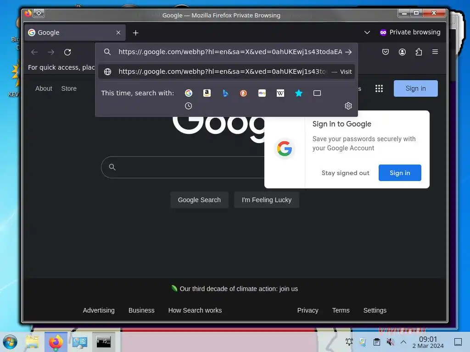Open Business footer link
The width and height of the screenshot is (470, 352).
click(141, 310)
